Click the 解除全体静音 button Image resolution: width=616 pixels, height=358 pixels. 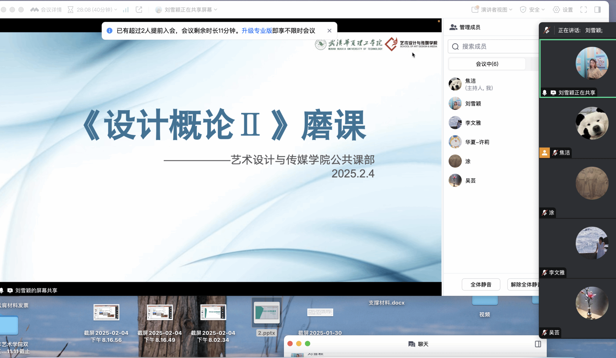tap(523, 284)
